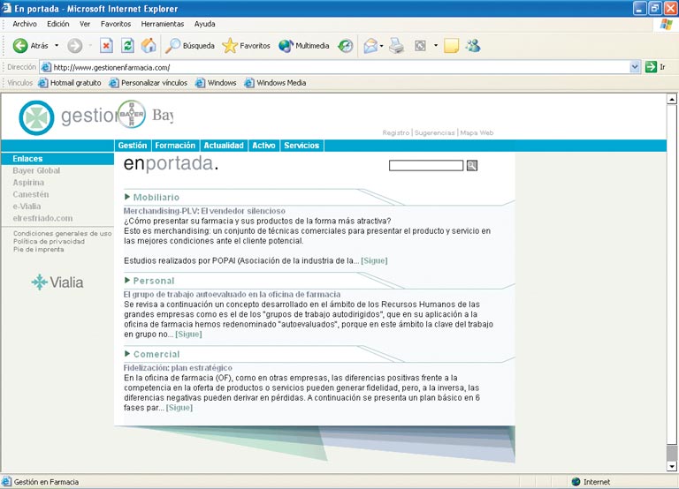Image resolution: width=679 pixels, height=489 pixels.
Task: Go to the Home page icon
Action: [149, 45]
